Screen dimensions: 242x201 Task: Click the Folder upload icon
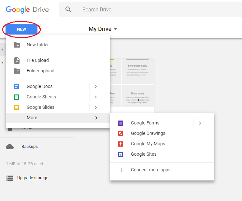pyautogui.click(x=17, y=71)
